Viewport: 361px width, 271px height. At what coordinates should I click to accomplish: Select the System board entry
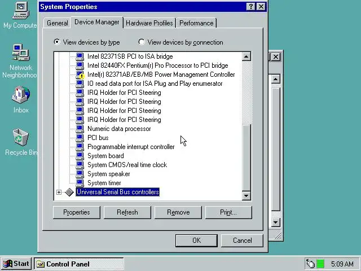click(105, 156)
